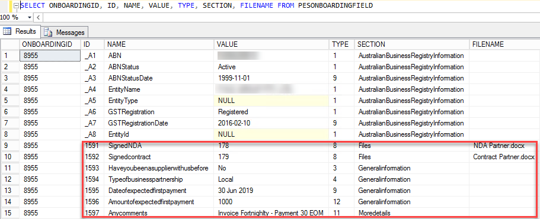Click the Contract Partner.docx filename cell
This screenshot has width=540, height=219.
point(504,157)
